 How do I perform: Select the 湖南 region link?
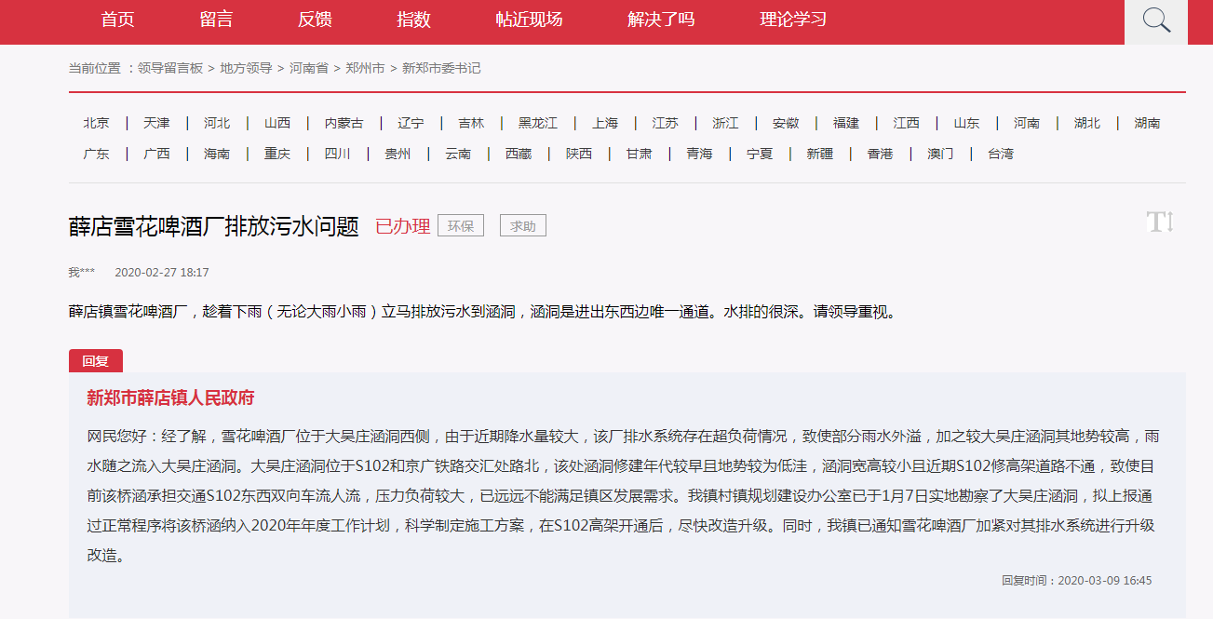1148,123
